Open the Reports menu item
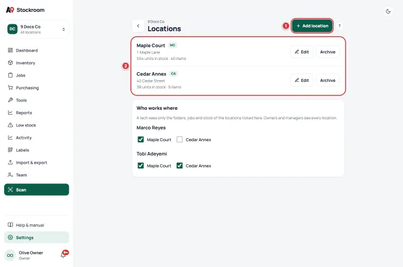The height and width of the screenshot is (267, 403). pyautogui.click(x=37, y=113)
